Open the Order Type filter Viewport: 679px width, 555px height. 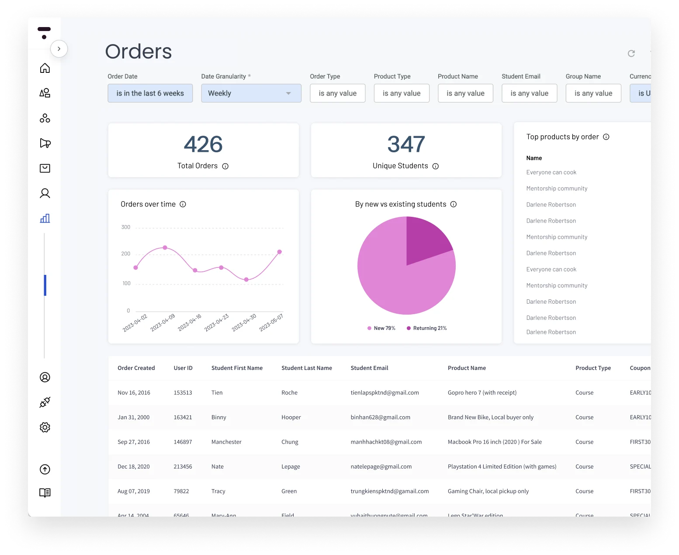[x=338, y=93]
